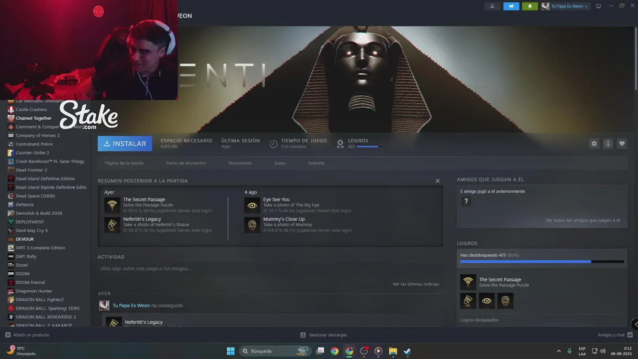Select Contraband Police in the library
Screen dimensions: 638x359
click(x=34, y=144)
